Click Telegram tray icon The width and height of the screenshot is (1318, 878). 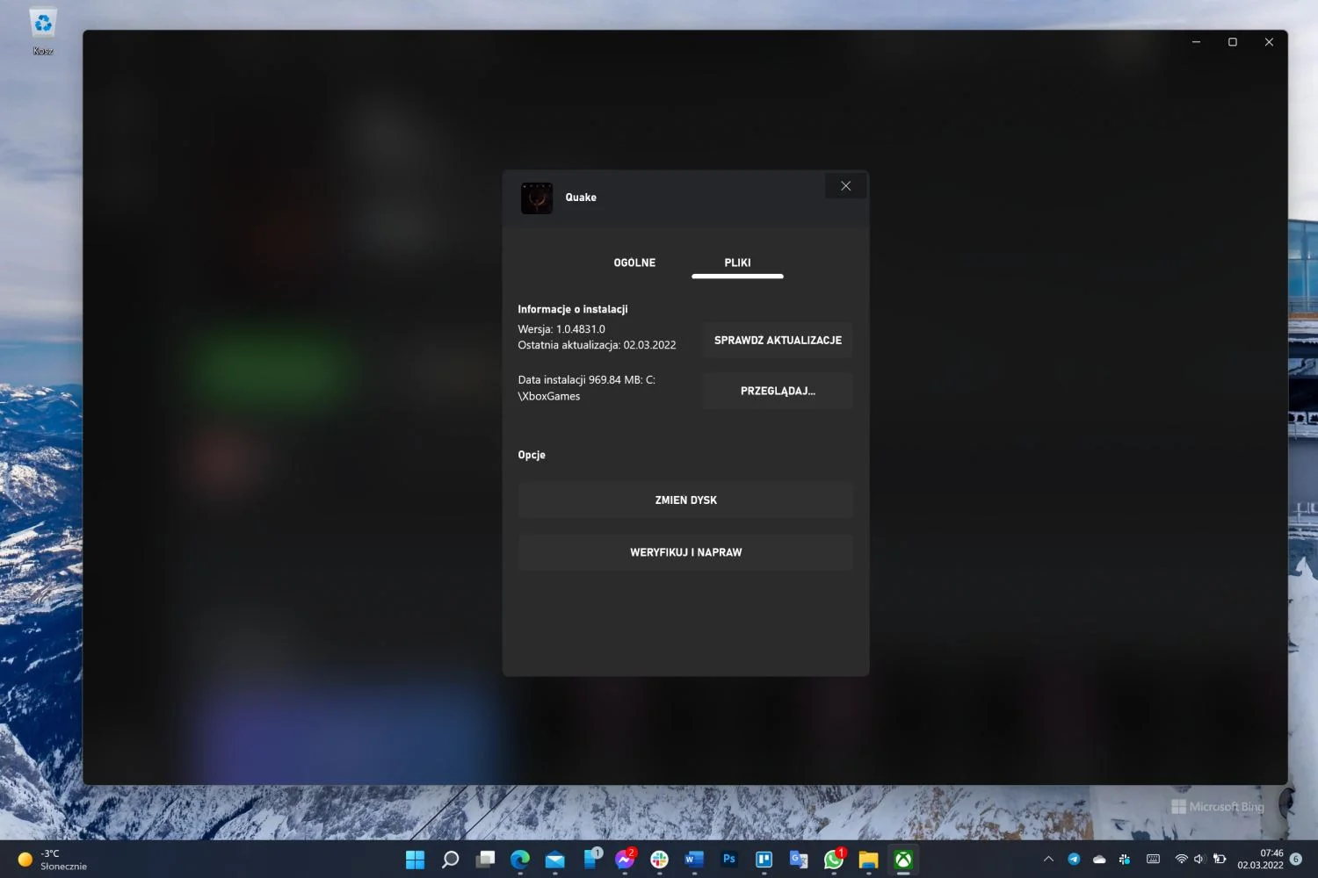click(1074, 860)
